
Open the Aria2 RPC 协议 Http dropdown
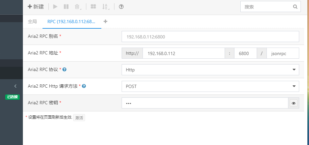(x=210, y=70)
